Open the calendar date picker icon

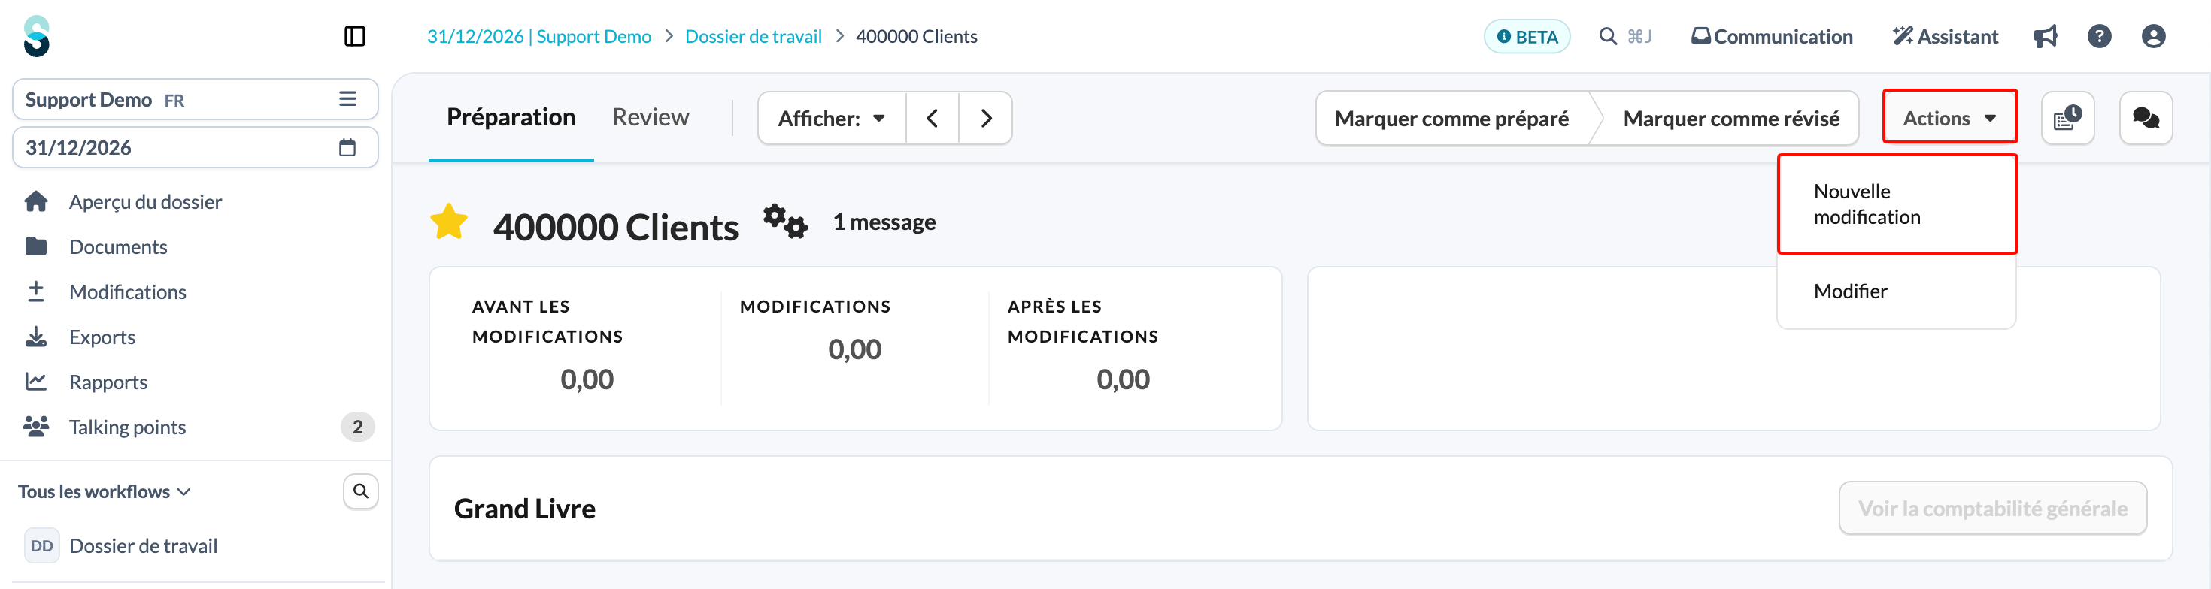pyautogui.click(x=347, y=147)
